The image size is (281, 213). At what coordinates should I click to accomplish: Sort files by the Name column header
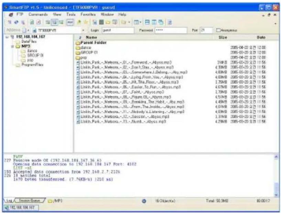91,37
